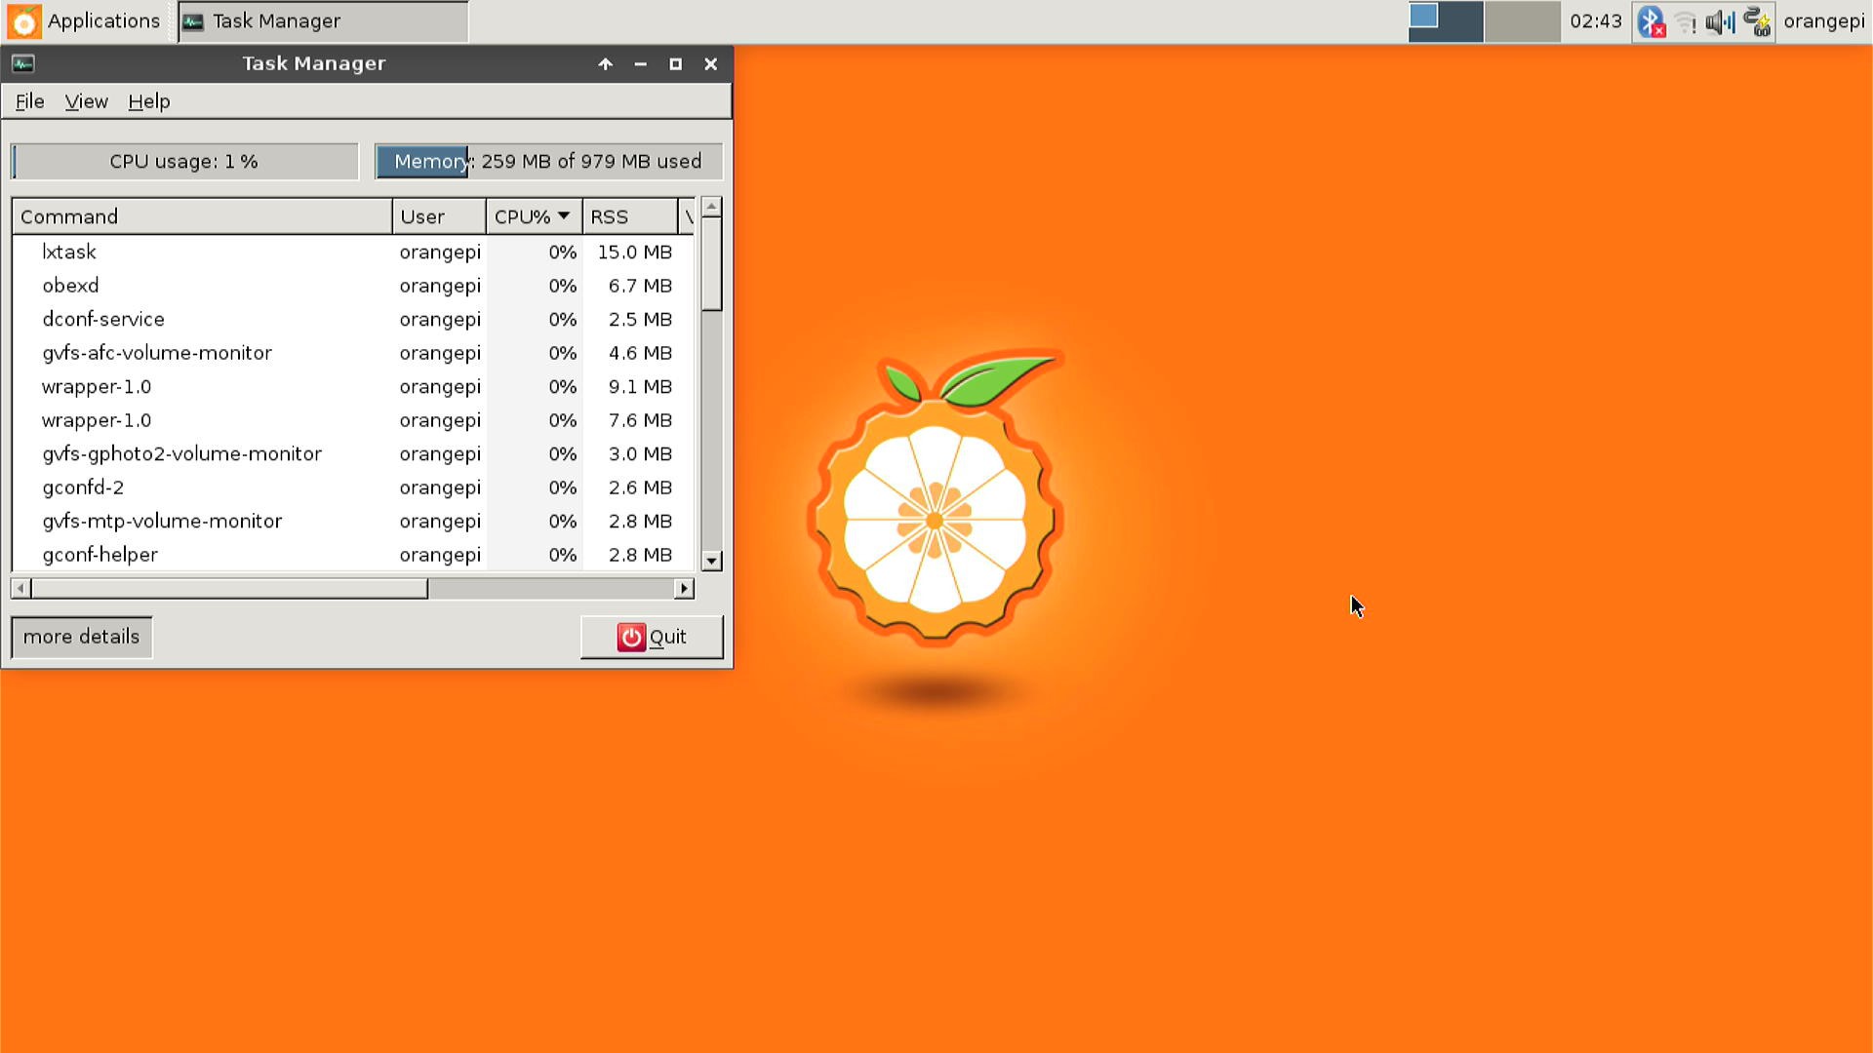Click the 2.6 MB RSS value
Image resolution: width=1873 pixels, height=1053 pixels.
point(640,487)
